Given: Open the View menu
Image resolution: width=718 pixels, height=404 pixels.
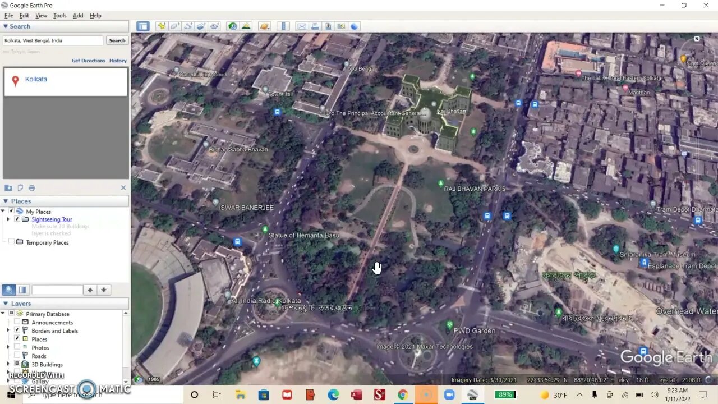Looking at the screenshot, I should point(42,16).
